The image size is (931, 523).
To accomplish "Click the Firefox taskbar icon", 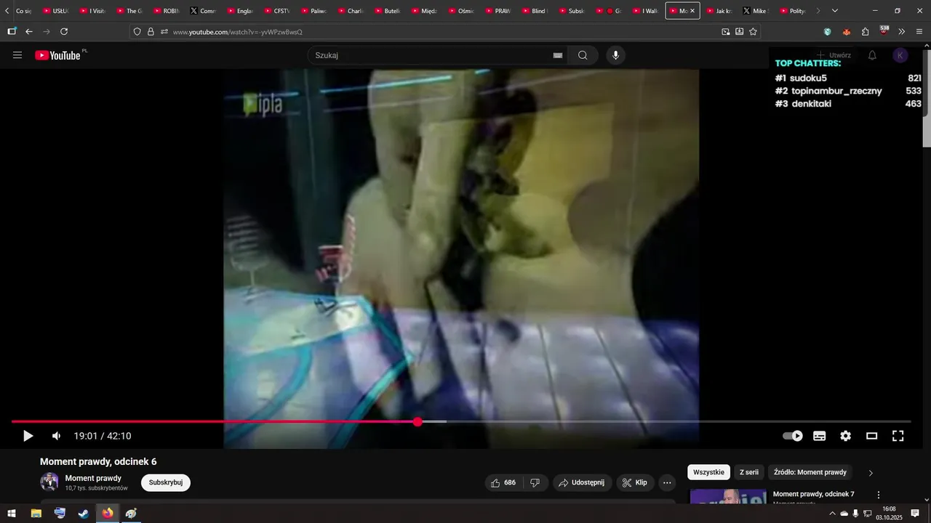I will pyautogui.click(x=108, y=514).
